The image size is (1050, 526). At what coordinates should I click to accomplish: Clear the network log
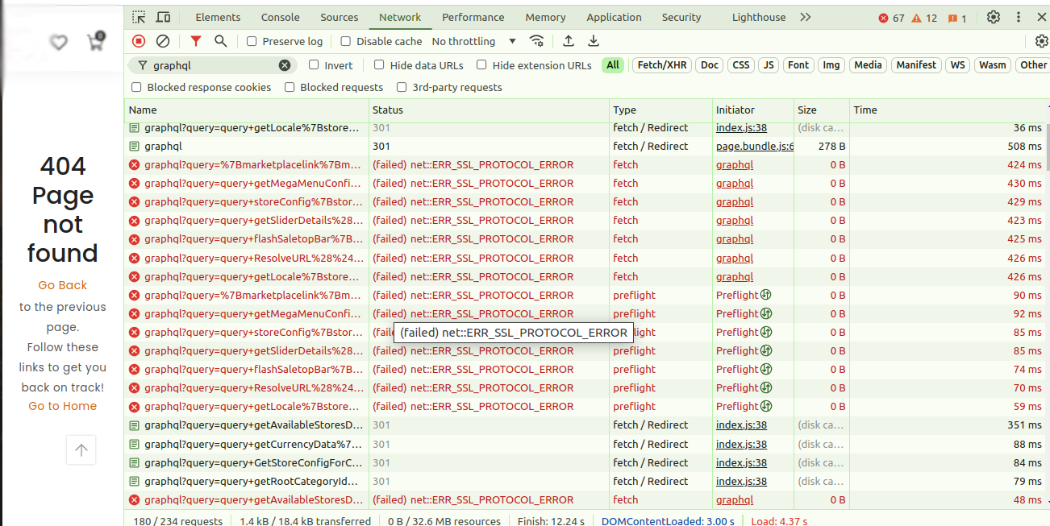(x=163, y=41)
